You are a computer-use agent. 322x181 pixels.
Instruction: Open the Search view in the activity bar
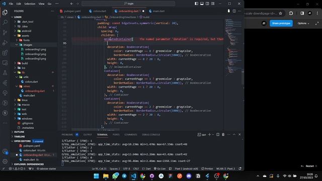5,22
